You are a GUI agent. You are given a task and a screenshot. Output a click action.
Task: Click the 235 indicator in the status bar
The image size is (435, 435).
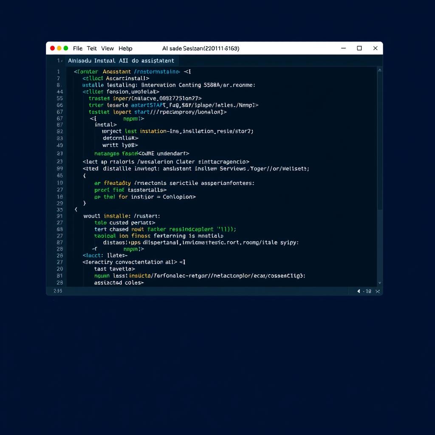point(58,291)
